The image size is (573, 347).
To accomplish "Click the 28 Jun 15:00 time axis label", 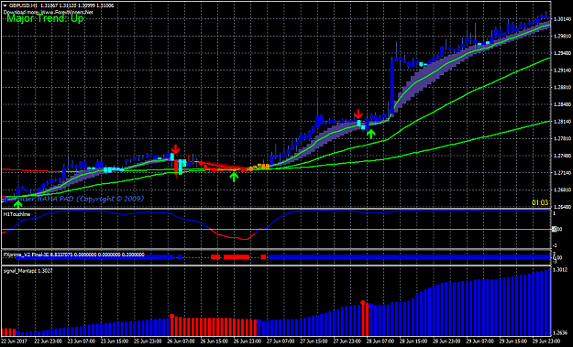I will (413, 342).
